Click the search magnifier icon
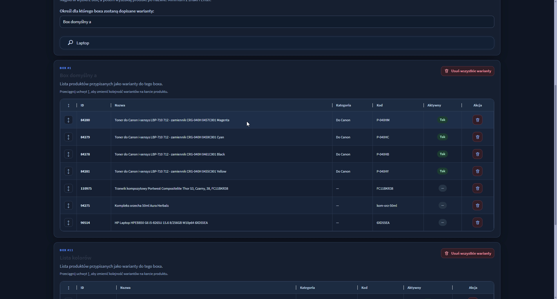557x299 pixels. (x=70, y=43)
